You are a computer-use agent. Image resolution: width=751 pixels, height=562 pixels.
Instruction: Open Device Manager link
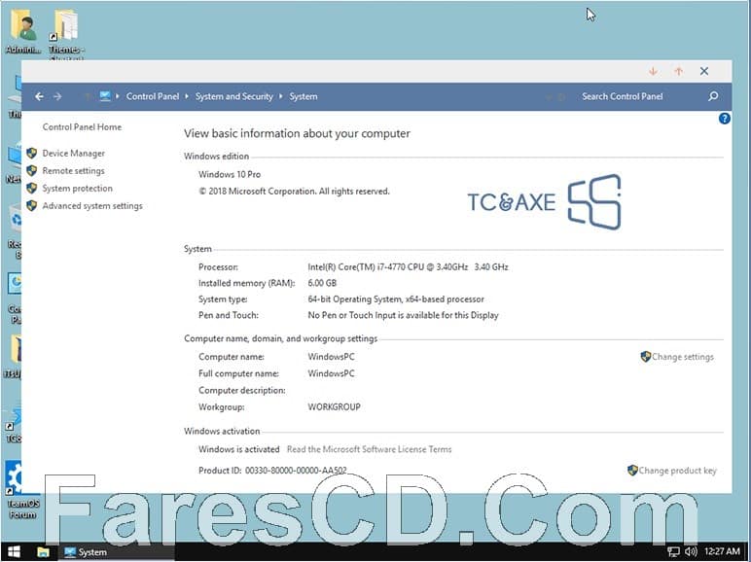73,154
